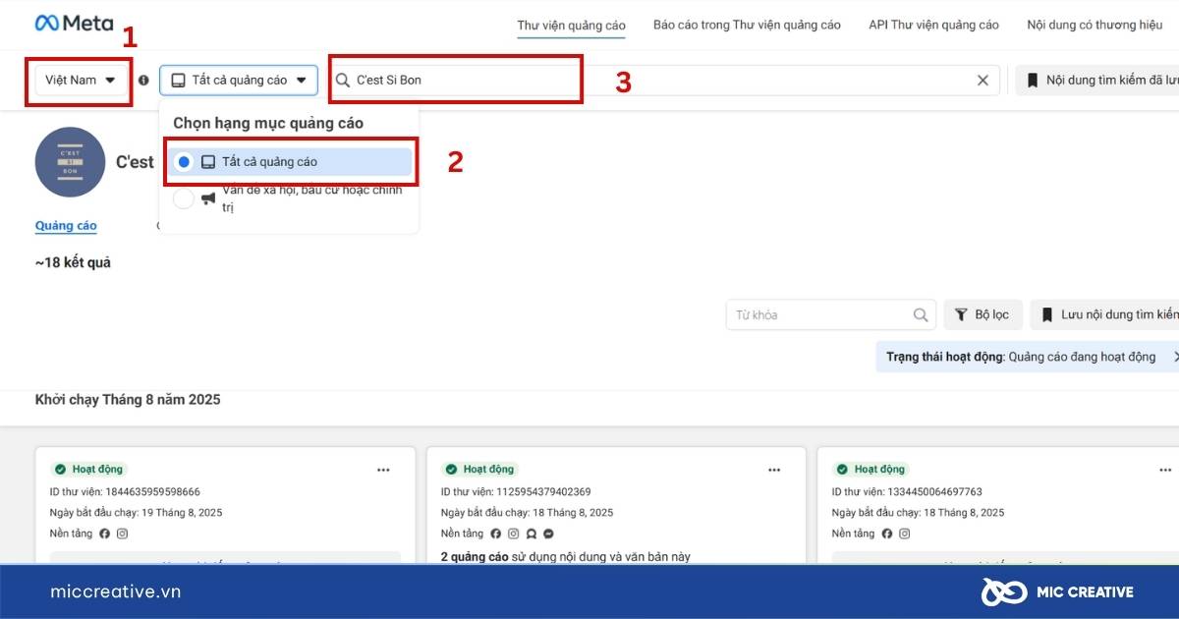Open the Bộ lọc filter button
This screenshot has height=619, width=1179.
tap(983, 315)
